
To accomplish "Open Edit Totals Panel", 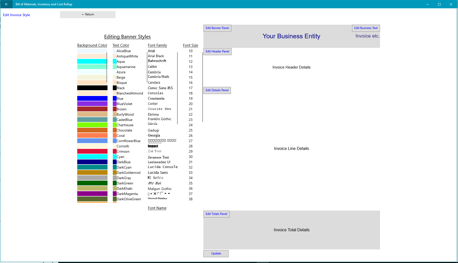I will pyautogui.click(x=217, y=214).
